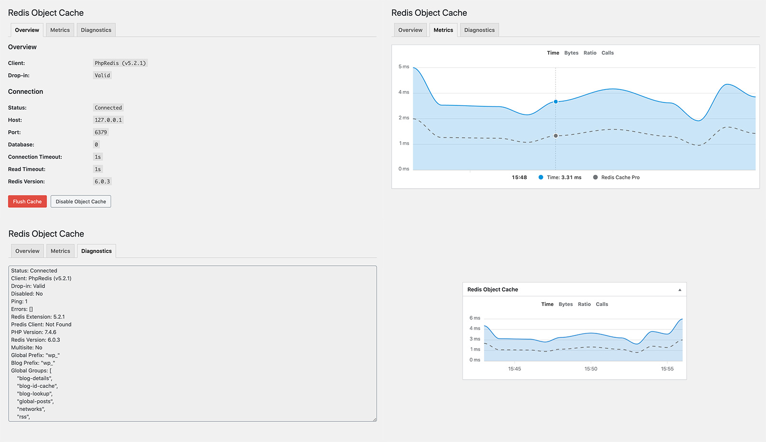Viewport: 766px width, 442px height.
Task: Open the Metrics tab in the top-left panel
Action: coord(60,30)
